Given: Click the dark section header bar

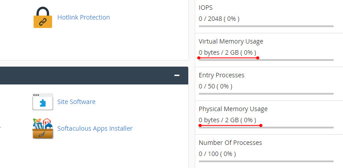Looking at the screenshot, I should click(x=94, y=76).
